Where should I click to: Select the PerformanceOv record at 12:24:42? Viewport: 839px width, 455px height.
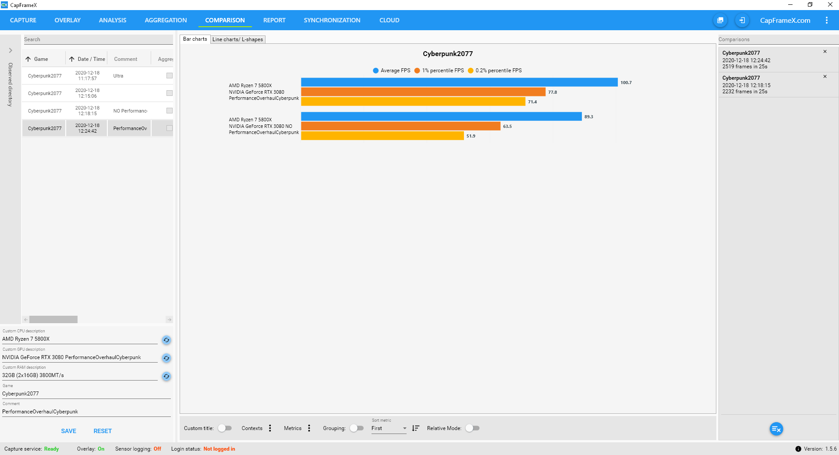coord(98,128)
